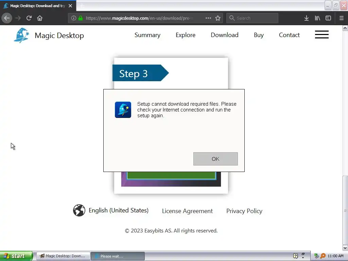The width and height of the screenshot is (348, 261).
Task: Open page actions three-dot menu
Action: 208,18
